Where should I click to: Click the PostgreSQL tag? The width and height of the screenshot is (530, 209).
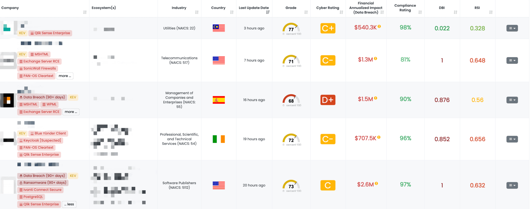coord(31,197)
